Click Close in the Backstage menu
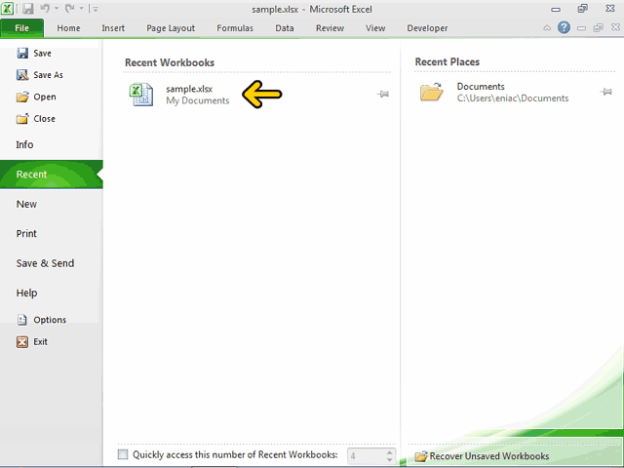Image resolution: width=624 pixels, height=468 pixels. (x=36, y=119)
